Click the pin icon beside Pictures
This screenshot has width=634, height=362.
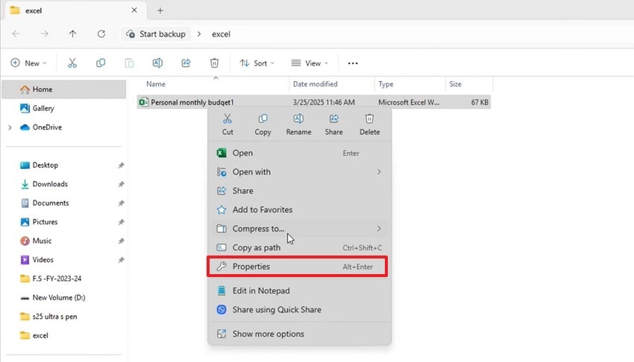pos(121,223)
